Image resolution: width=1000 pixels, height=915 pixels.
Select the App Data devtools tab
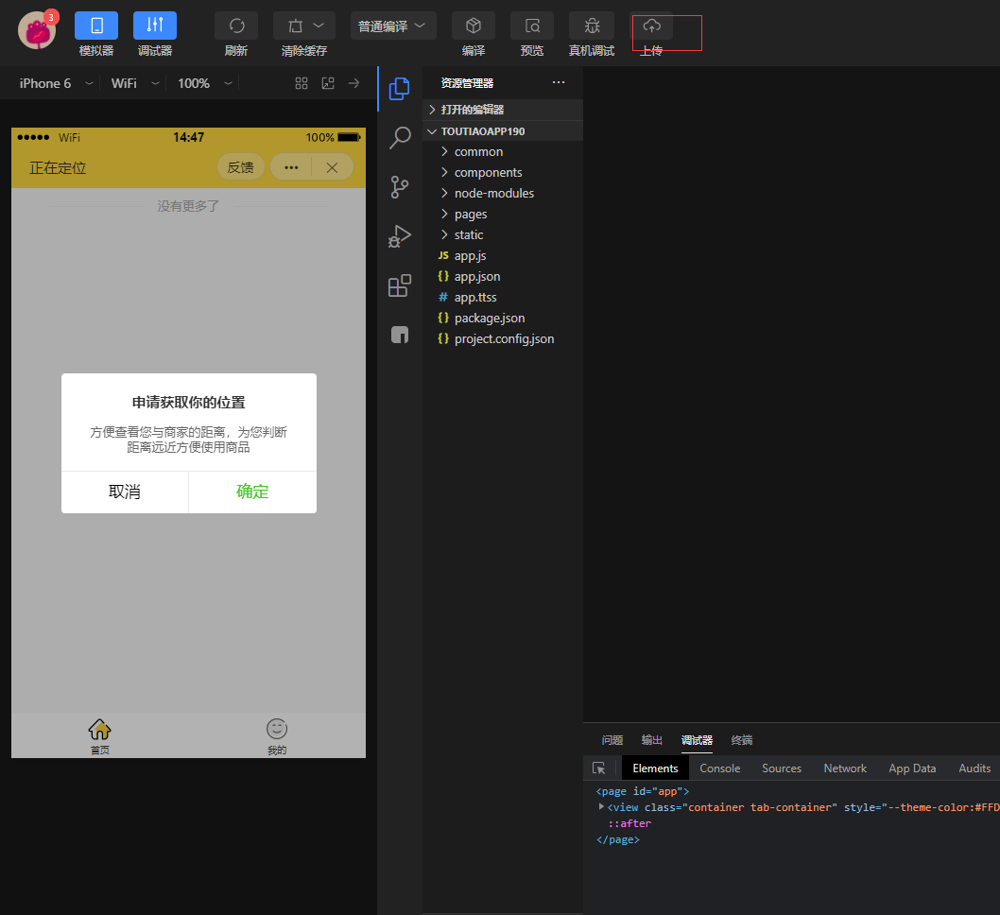[912, 768]
